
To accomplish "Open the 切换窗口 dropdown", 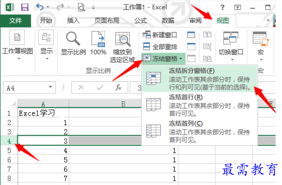I will [x=231, y=46].
